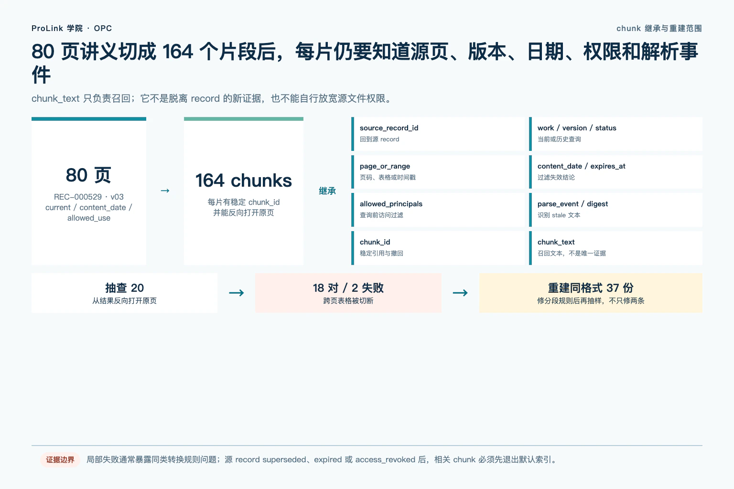This screenshot has width=734, height=489.
Task: Click the '80 页' card heading
Action: click(89, 175)
